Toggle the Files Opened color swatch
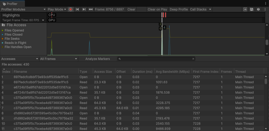The image size is (269, 131). coord(3,31)
